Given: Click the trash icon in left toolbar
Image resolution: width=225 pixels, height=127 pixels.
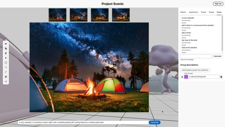Looking at the screenshot, I should click(x=6, y=53).
